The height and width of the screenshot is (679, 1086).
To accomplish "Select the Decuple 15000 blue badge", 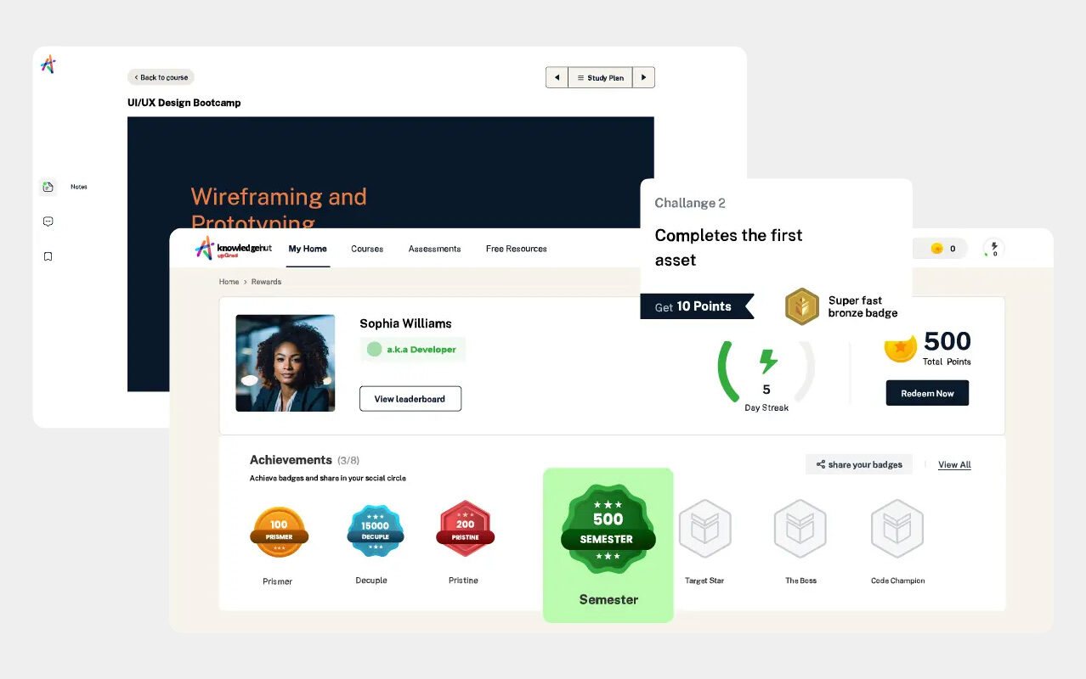I will click(x=375, y=531).
